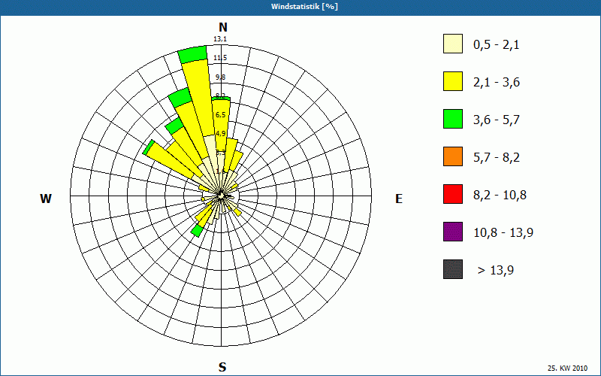Click the 6,5 axis value
Viewport: 601px width, 376px height.
(220, 115)
